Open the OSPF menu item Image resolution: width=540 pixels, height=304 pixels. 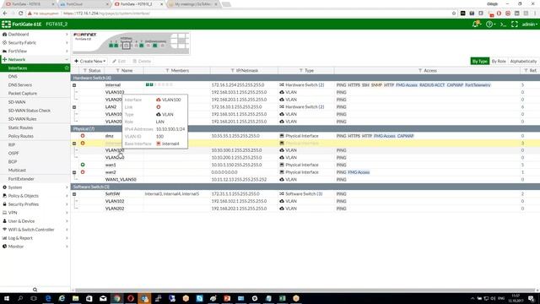[x=13, y=153]
